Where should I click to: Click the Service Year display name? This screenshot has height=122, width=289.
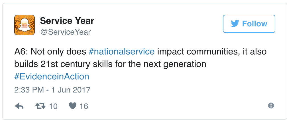pos(67,21)
